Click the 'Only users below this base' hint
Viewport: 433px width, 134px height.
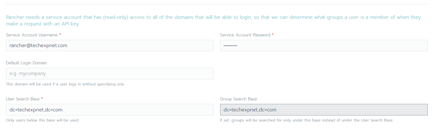click(x=43, y=120)
